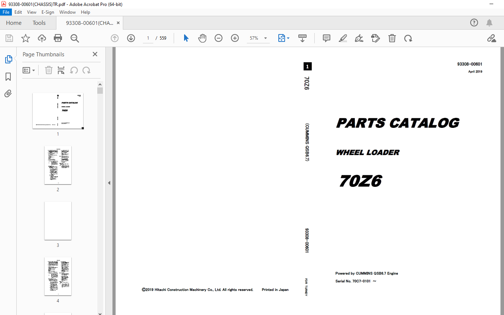This screenshot has width=504, height=315.
Task: Open the edit PDF tool icon
Action: point(376,38)
